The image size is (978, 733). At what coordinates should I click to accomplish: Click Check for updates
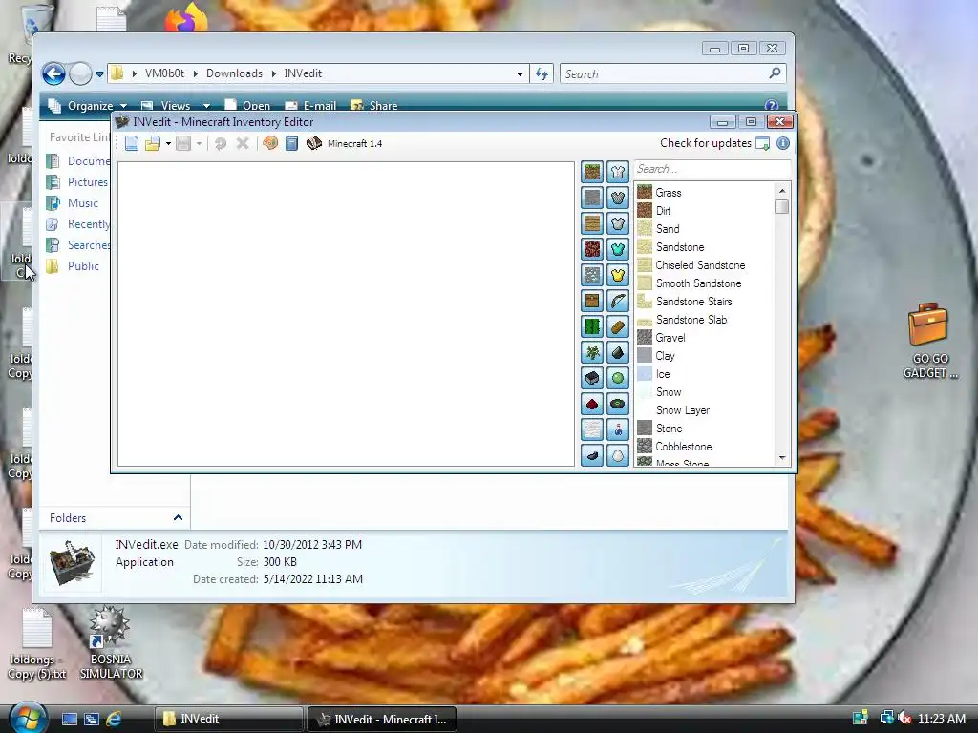(714, 143)
